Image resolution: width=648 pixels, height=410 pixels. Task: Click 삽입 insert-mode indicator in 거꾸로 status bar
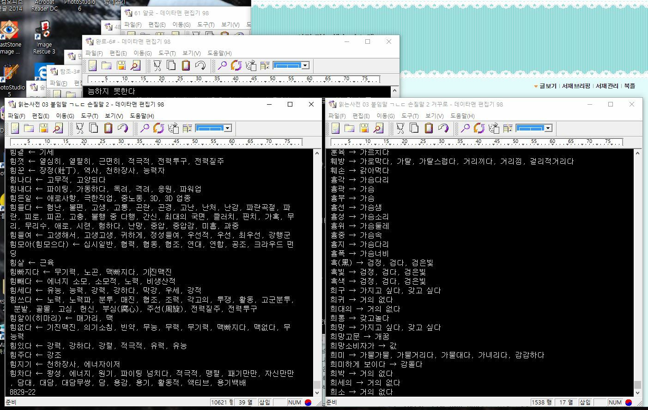point(585,402)
